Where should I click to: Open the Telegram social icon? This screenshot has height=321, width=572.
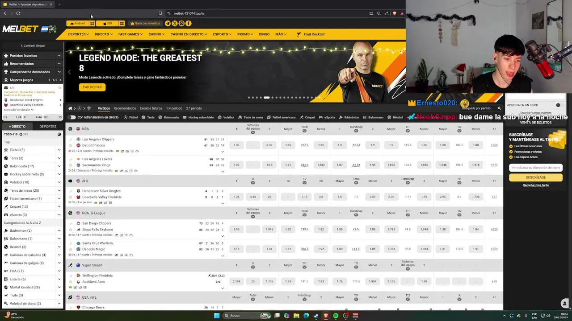point(168,23)
